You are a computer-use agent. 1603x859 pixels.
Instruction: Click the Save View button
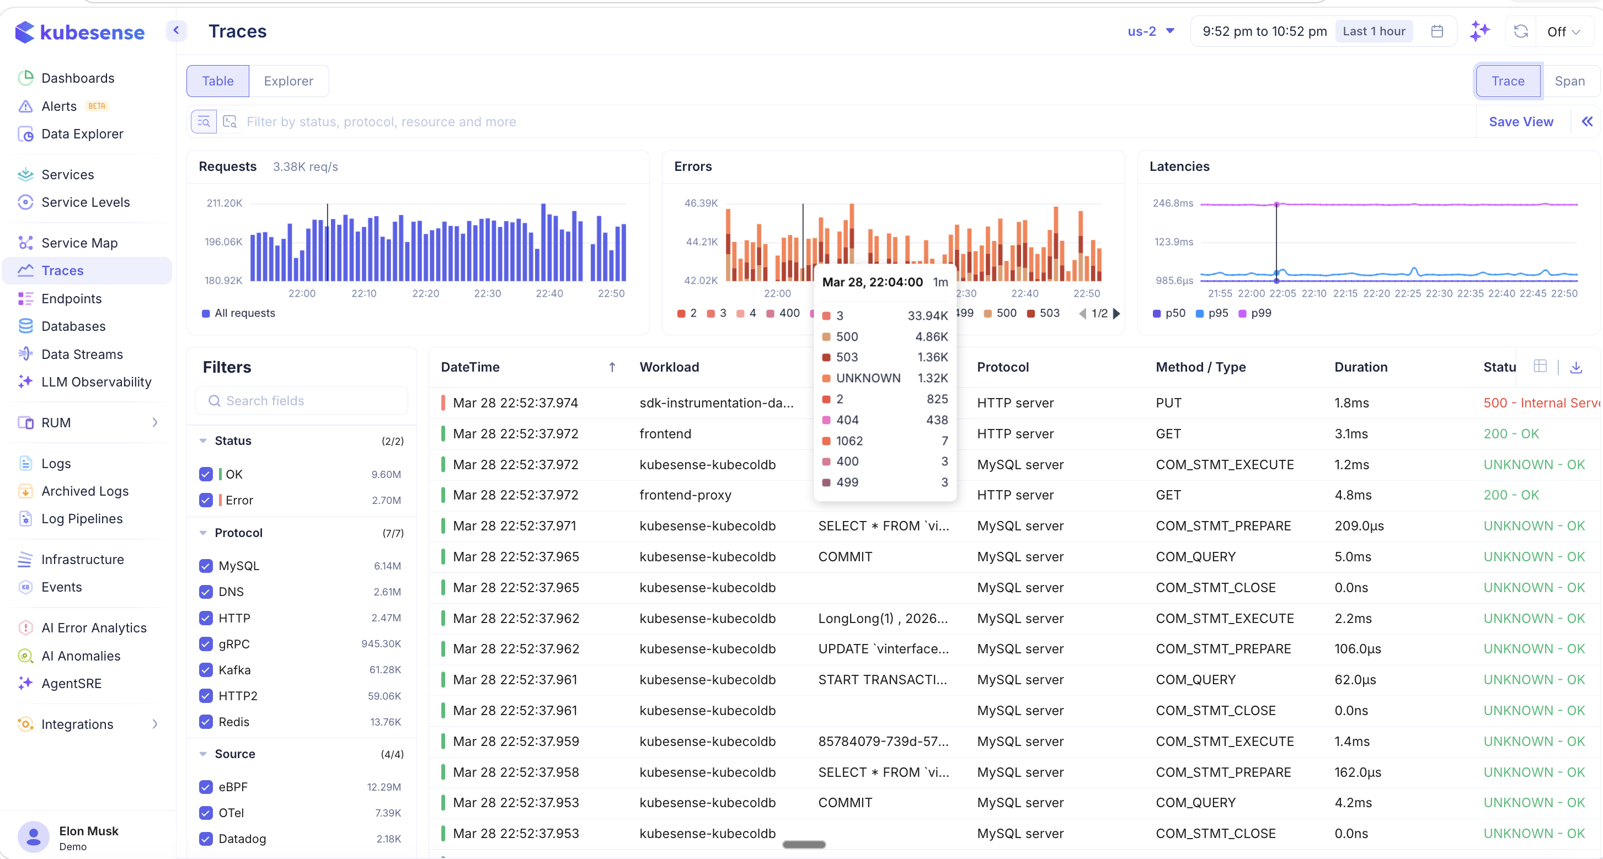point(1520,122)
